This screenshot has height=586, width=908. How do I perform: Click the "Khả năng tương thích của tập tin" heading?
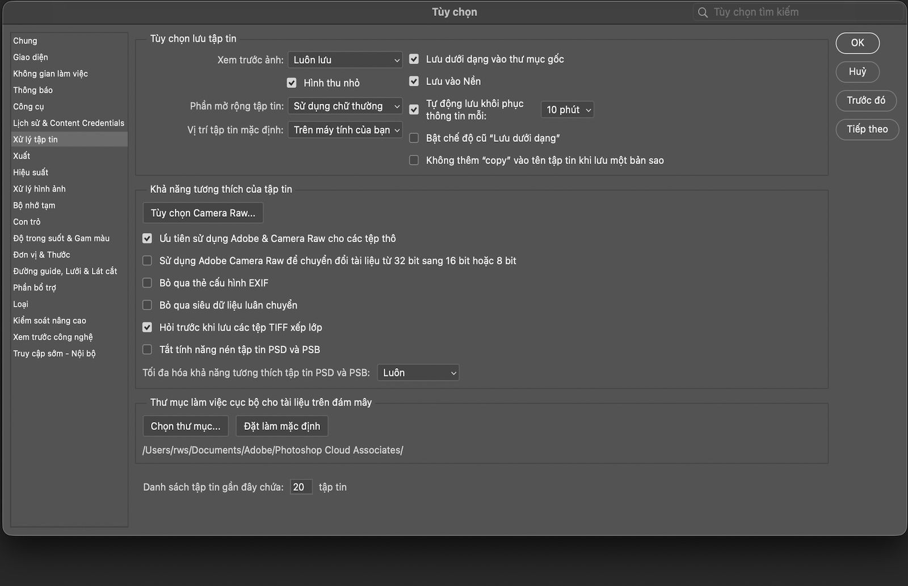tap(221, 189)
